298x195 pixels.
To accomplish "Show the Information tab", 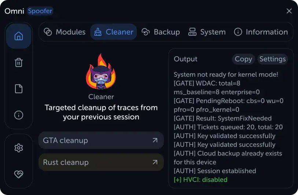I will pyautogui.click(x=261, y=32).
